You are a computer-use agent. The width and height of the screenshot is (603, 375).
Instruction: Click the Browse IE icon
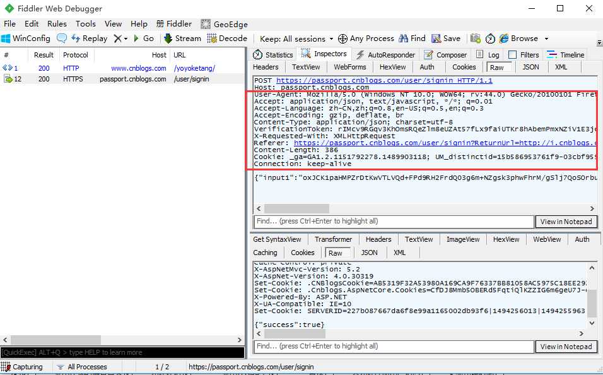(504, 39)
